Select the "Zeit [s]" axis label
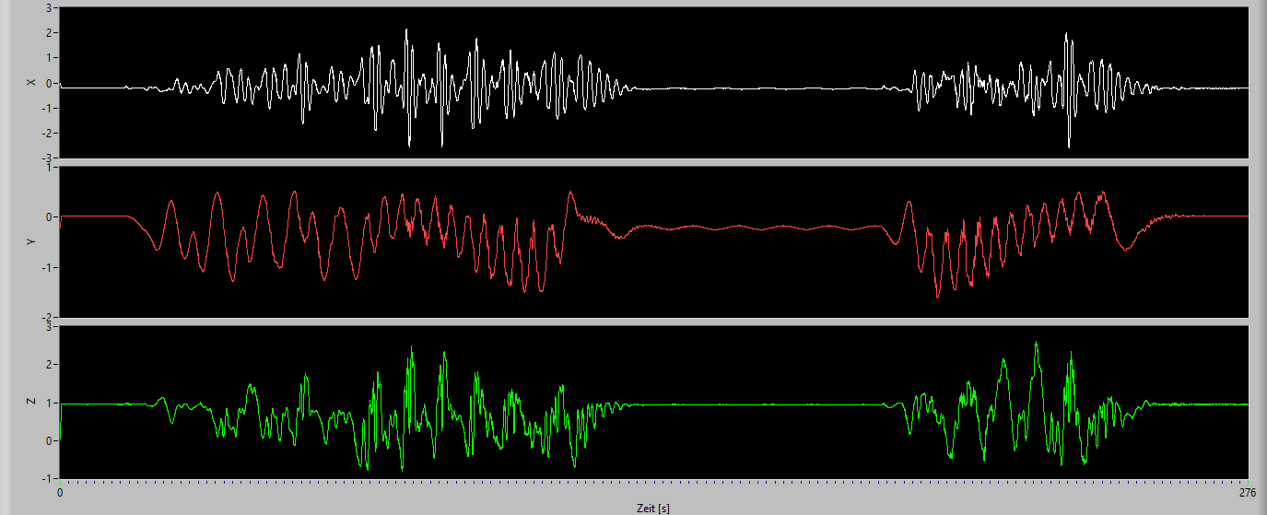Image resolution: width=1267 pixels, height=515 pixels. tap(652, 508)
